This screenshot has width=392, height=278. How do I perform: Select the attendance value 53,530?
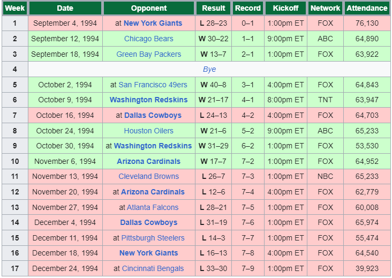[x=367, y=146]
